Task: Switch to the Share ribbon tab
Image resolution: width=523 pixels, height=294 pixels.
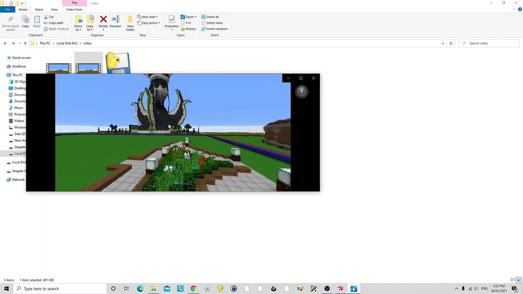Action: click(39, 9)
